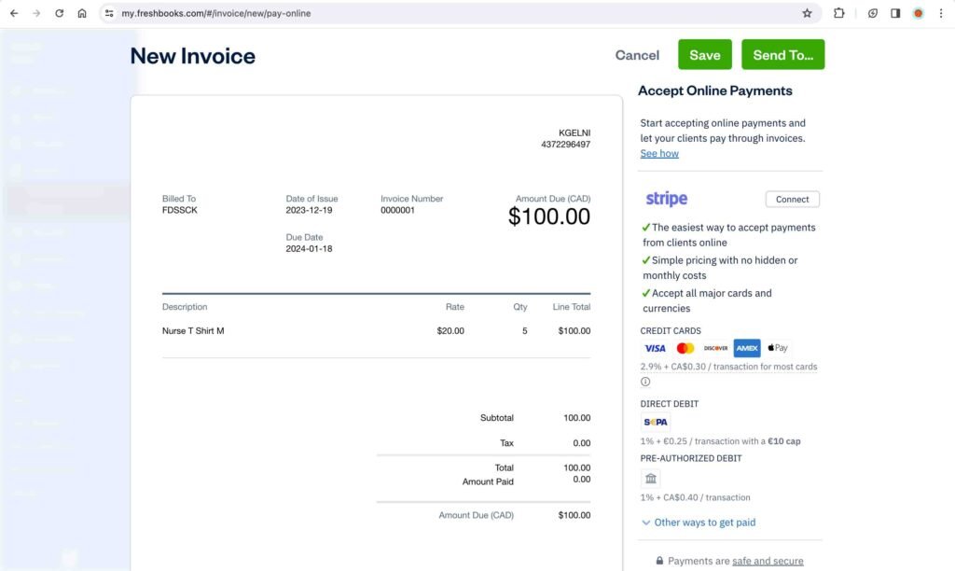This screenshot has height=571, width=955.
Task: Expand the Other ways to get paid section
Action: coord(699,522)
